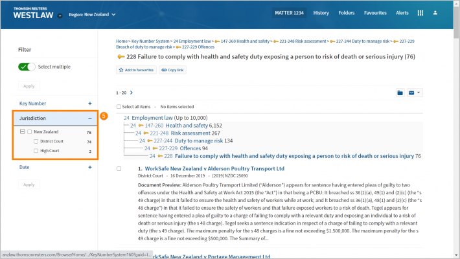The image size is (460, 259).
Task: Click 221-248 Risk assessment breadcrumb
Action: click(303, 41)
